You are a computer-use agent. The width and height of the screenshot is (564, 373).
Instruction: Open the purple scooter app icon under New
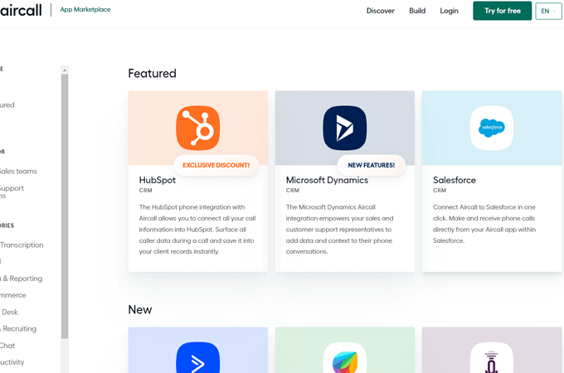[492, 357]
